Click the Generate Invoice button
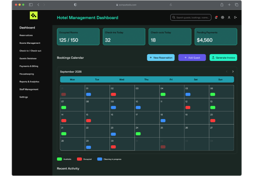Image resolution: width=254 pixels, height=176 pixels. point(223,58)
